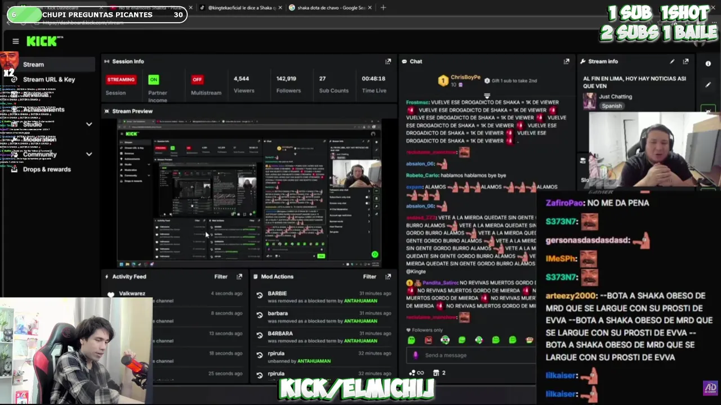Click the pencil icon in Stream Info header
Image resolution: width=721 pixels, height=405 pixels.
672,61
